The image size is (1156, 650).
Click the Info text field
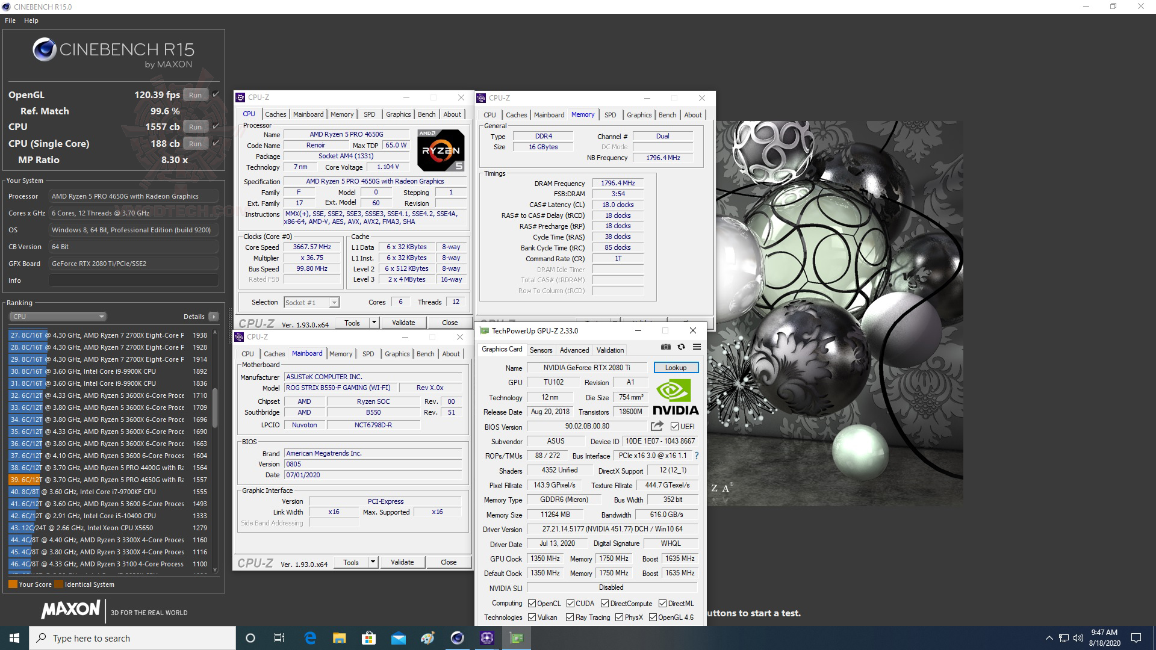coord(134,280)
